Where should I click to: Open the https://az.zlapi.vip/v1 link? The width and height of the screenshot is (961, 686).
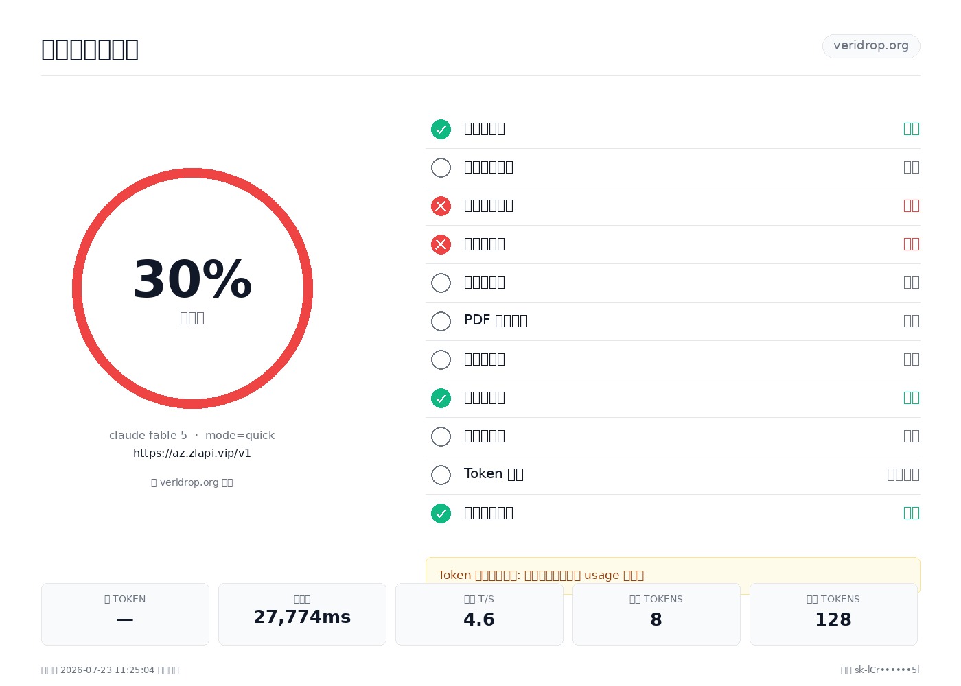(192, 453)
